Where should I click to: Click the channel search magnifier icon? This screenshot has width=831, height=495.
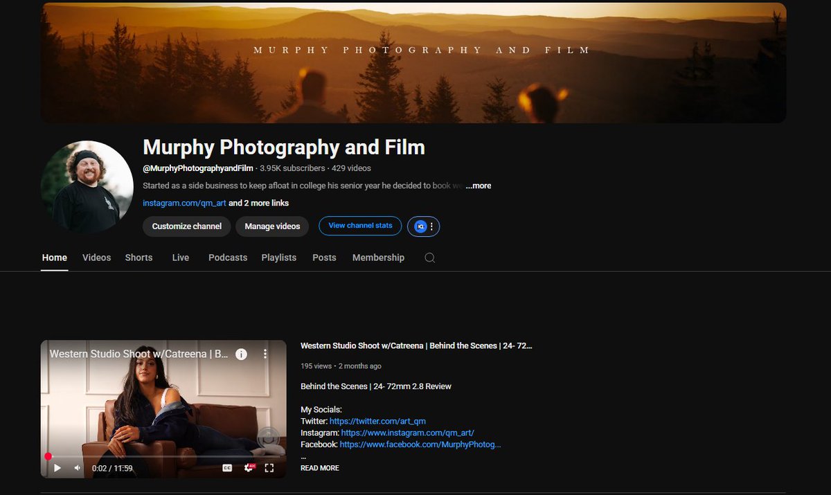429,258
